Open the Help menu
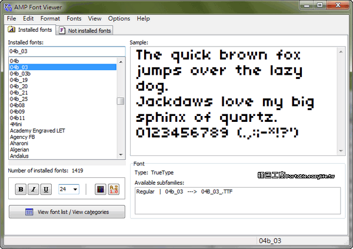This screenshot has height=249, width=353. click(143, 18)
